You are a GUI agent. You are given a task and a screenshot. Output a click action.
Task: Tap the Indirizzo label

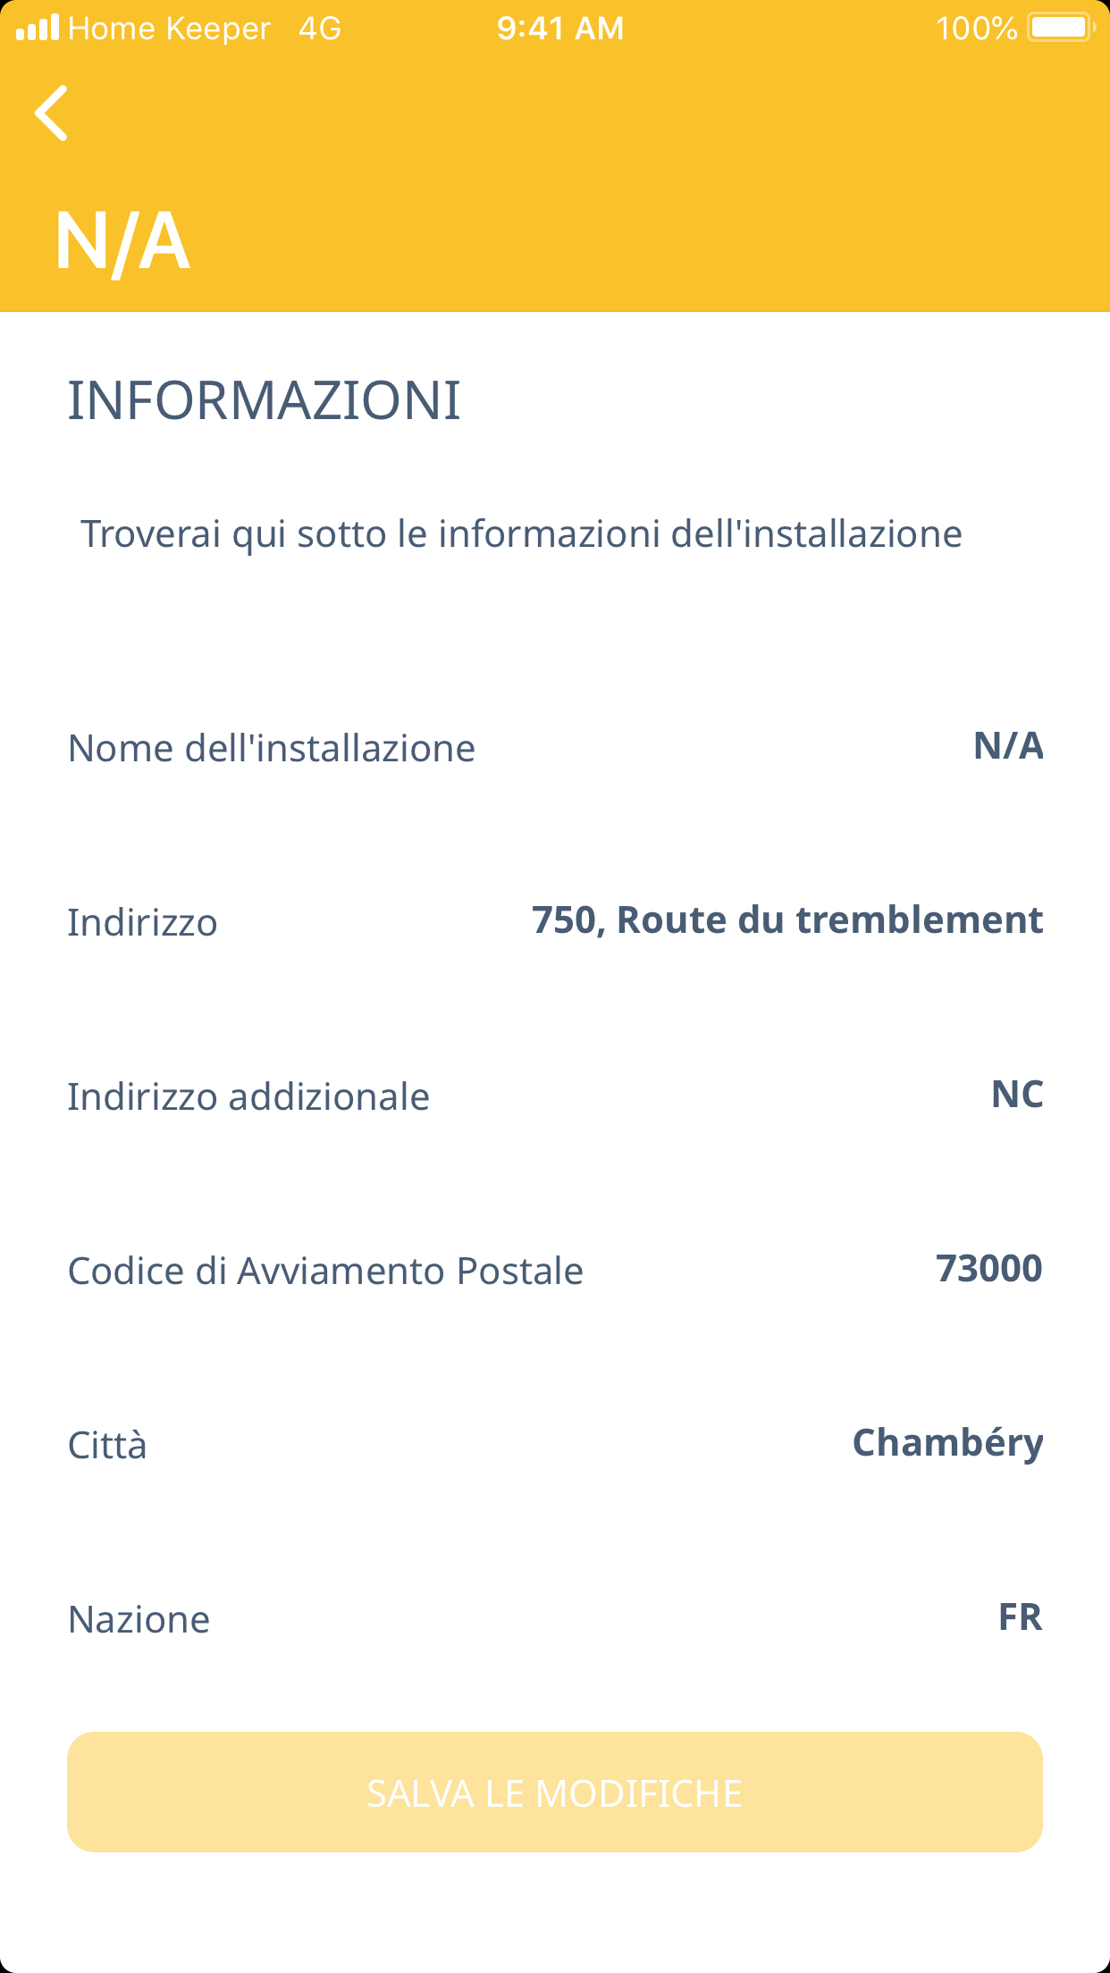coord(143,923)
